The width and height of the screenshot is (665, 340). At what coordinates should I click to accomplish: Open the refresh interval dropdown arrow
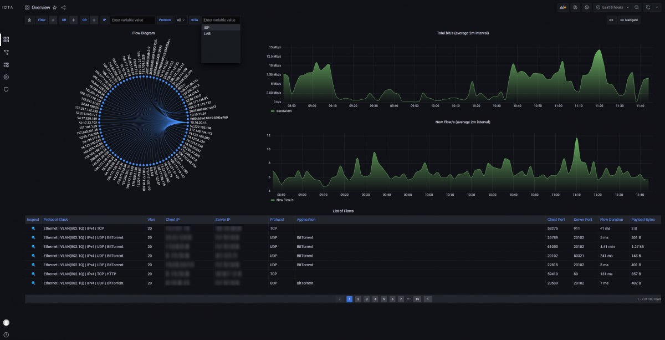[x=656, y=7]
